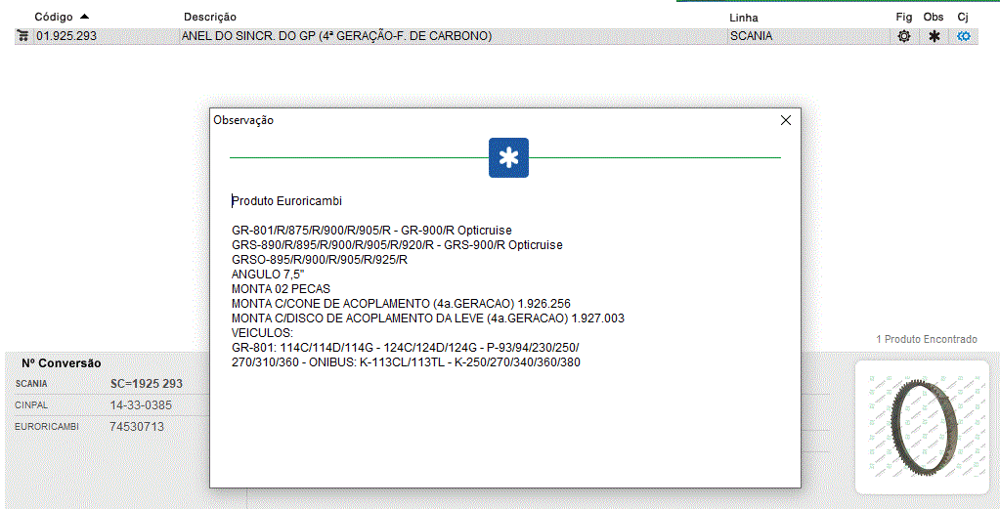Click the Fig column header
The height and width of the screenshot is (509, 1000).
903,17
